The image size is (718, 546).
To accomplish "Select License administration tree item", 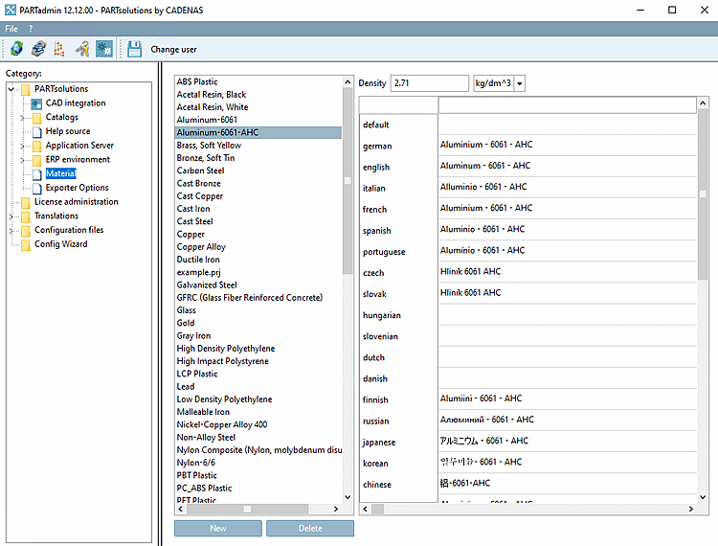I will [x=76, y=202].
